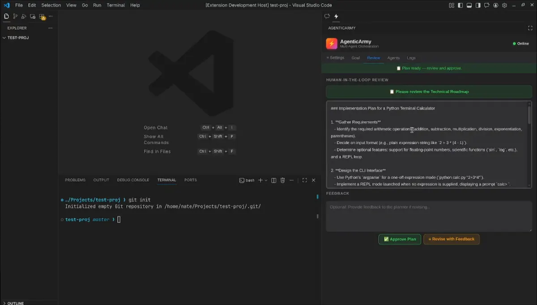Open the File menu
This screenshot has width=537, height=305.
[x=19, y=5]
